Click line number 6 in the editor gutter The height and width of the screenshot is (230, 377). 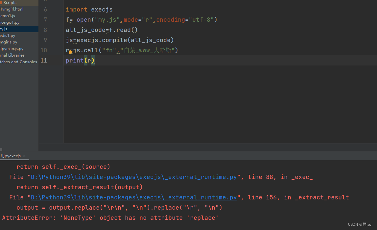45,9
